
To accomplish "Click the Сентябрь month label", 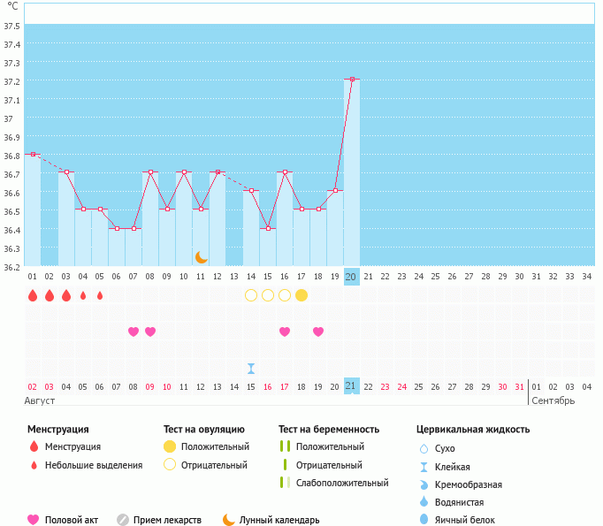I will 553,400.
